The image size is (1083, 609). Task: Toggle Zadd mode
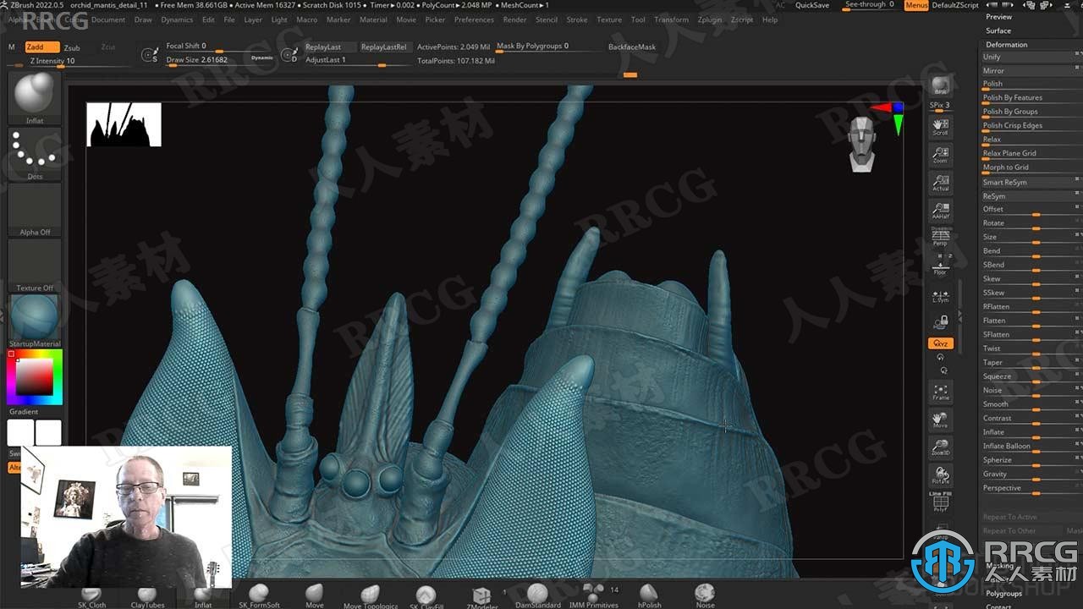pos(41,47)
